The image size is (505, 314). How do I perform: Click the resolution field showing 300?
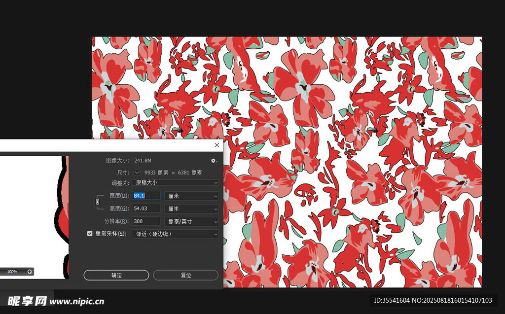[146, 221]
